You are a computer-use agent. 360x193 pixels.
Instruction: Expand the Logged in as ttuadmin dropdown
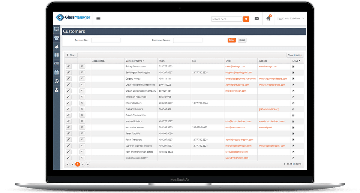click(x=290, y=18)
